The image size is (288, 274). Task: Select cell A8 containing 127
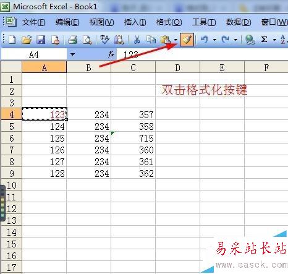coord(44,161)
